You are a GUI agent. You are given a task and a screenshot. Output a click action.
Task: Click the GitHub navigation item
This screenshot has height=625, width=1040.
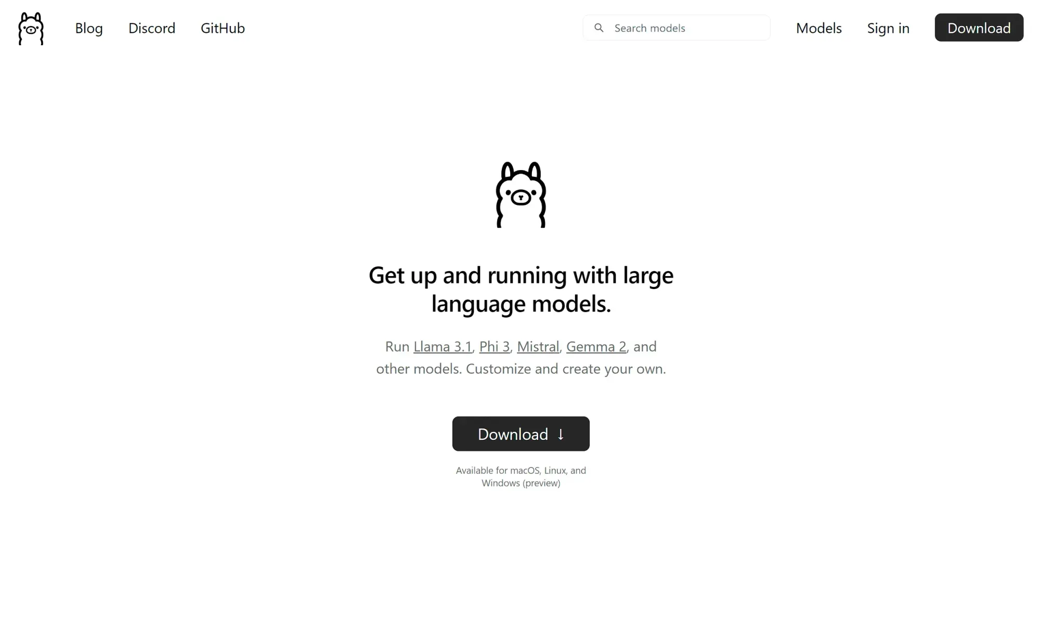tap(223, 28)
